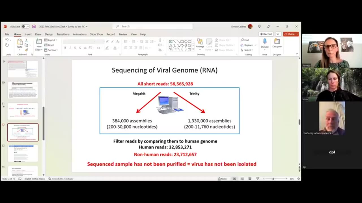Screen dimensions: 362x203
Task: Open the Section dropdown
Action: tap(51, 50)
